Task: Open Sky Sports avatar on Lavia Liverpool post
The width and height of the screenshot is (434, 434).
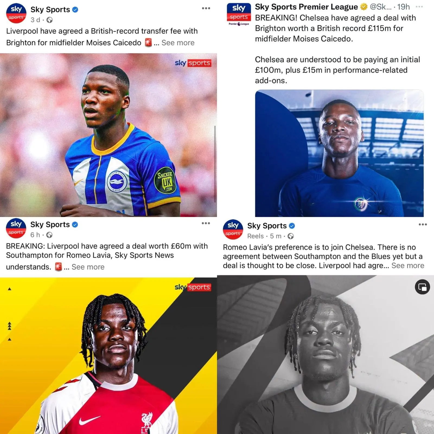Action: tap(16, 228)
